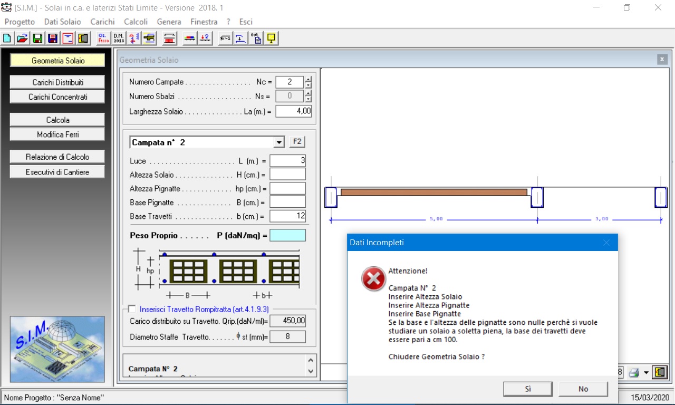Open the Campata n° 2 dropdown
Viewport: 675px width, 405px height.
[x=279, y=142]
